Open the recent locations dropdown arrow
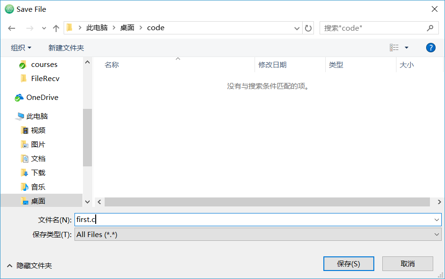Screen dimensions: 445x279 [44, 28]
